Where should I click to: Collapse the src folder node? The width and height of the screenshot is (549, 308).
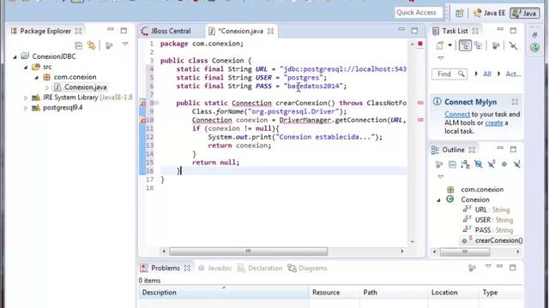click(x=26, y=67)
